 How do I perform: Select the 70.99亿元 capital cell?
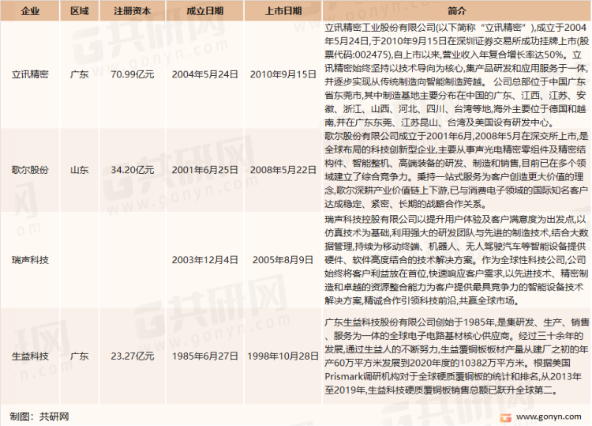[x=132, y=74]
